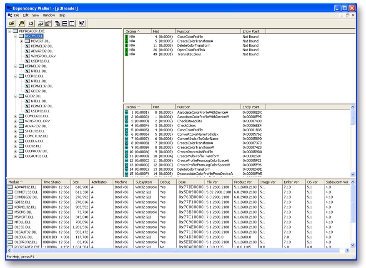
Task: Click the green import icon beside OpenColorProfileA
Action: click(x=126, y=50)
